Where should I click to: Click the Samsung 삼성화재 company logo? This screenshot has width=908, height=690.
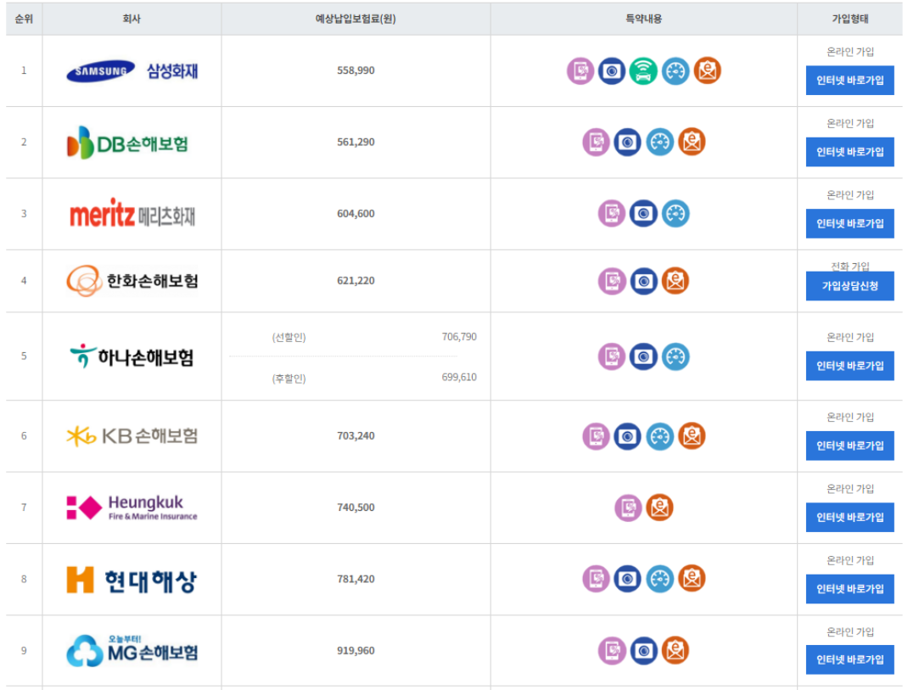132,70
